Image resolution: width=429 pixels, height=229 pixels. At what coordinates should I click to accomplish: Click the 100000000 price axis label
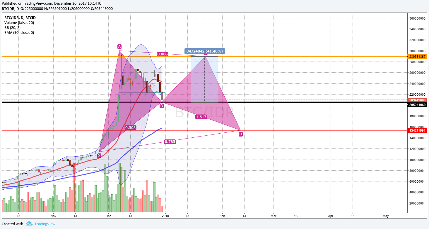coord(417,160)
